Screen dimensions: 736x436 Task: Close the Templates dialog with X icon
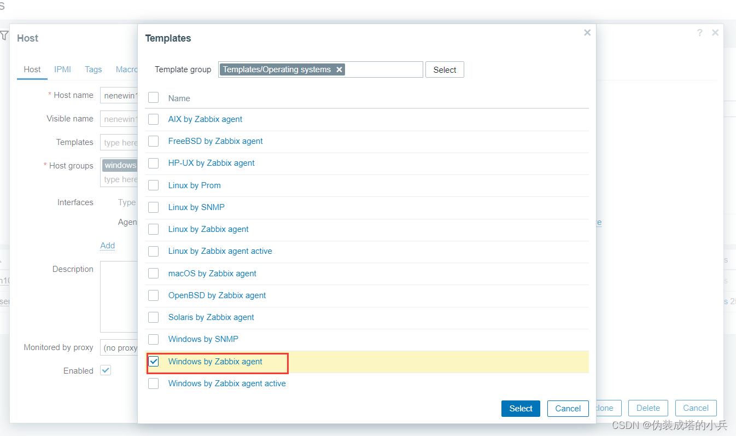tap(587, 33)
